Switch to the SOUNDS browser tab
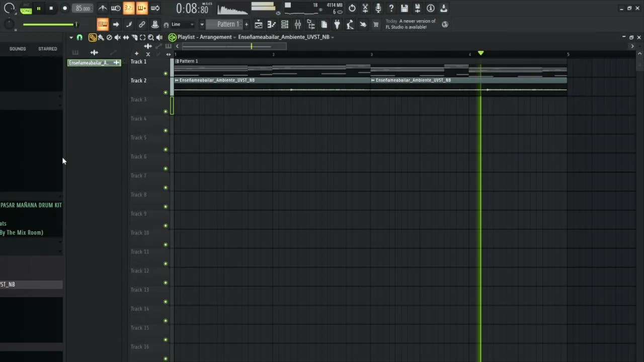This screenshot has width=644, height=362. point(18,49)
